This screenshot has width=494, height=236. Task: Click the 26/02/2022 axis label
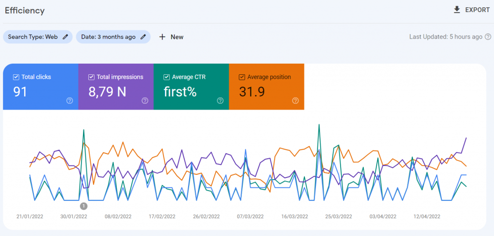pyautogui.click(x=206, y=217)
